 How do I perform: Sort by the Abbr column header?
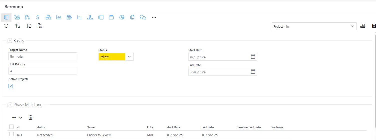[150, 127]
